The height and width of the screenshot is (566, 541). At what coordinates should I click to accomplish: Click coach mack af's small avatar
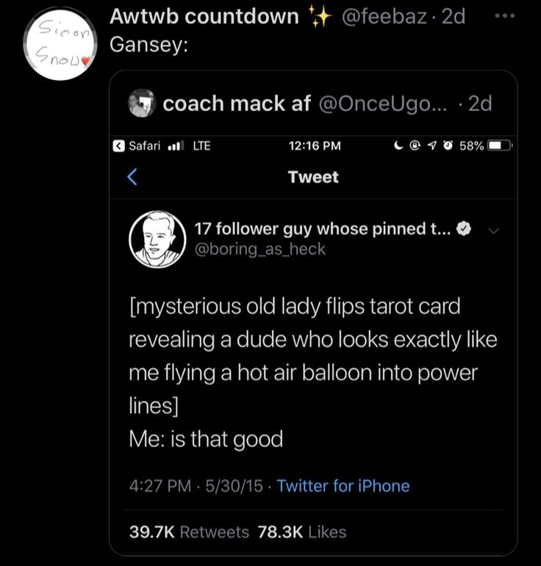[141, 104]
